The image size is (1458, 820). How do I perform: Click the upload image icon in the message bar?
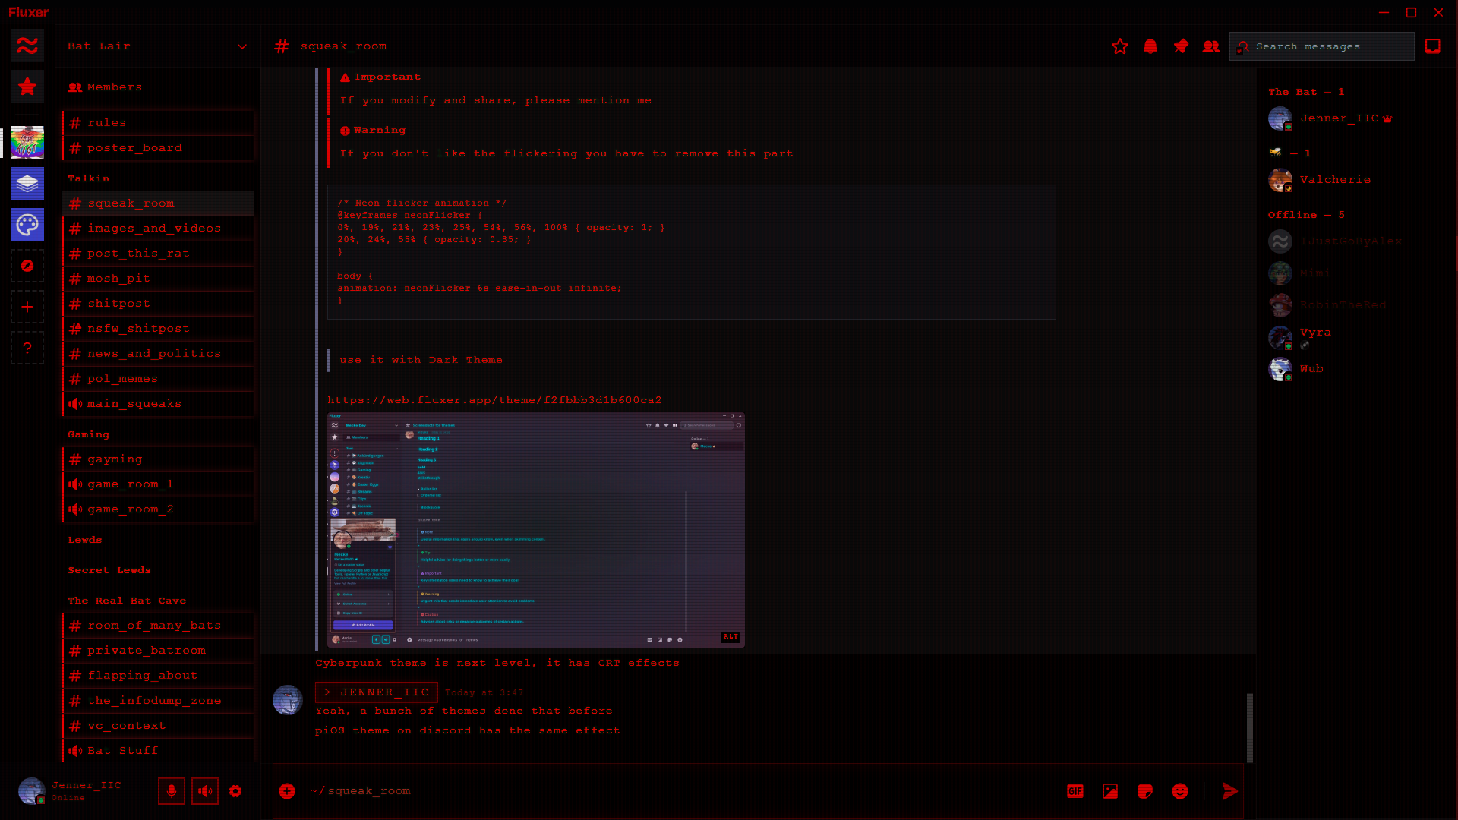[x=1109, y=791]
